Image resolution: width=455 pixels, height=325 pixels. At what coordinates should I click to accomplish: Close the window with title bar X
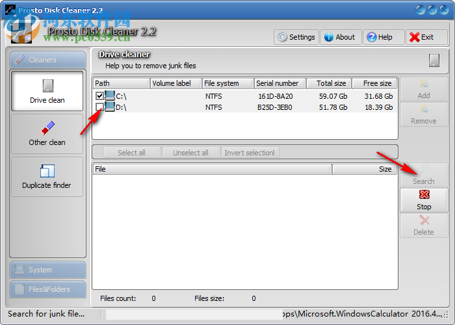[444, 10]
